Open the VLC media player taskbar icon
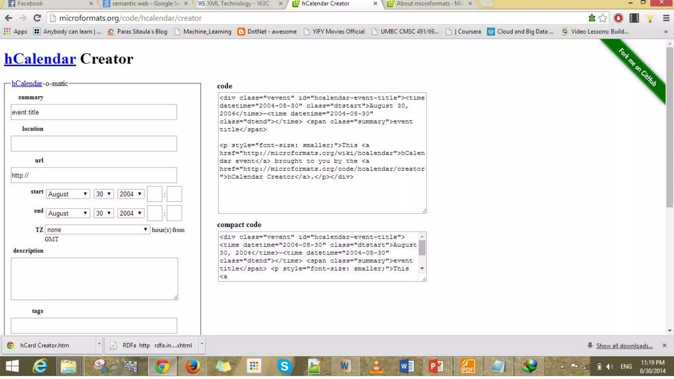The width and height of the screenshot is (674, 379). click(x=376, y=366)
